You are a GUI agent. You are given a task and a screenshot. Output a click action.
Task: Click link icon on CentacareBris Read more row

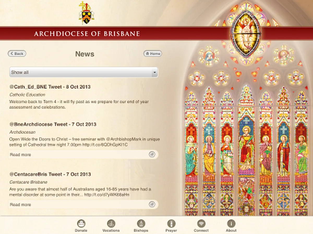152,204
